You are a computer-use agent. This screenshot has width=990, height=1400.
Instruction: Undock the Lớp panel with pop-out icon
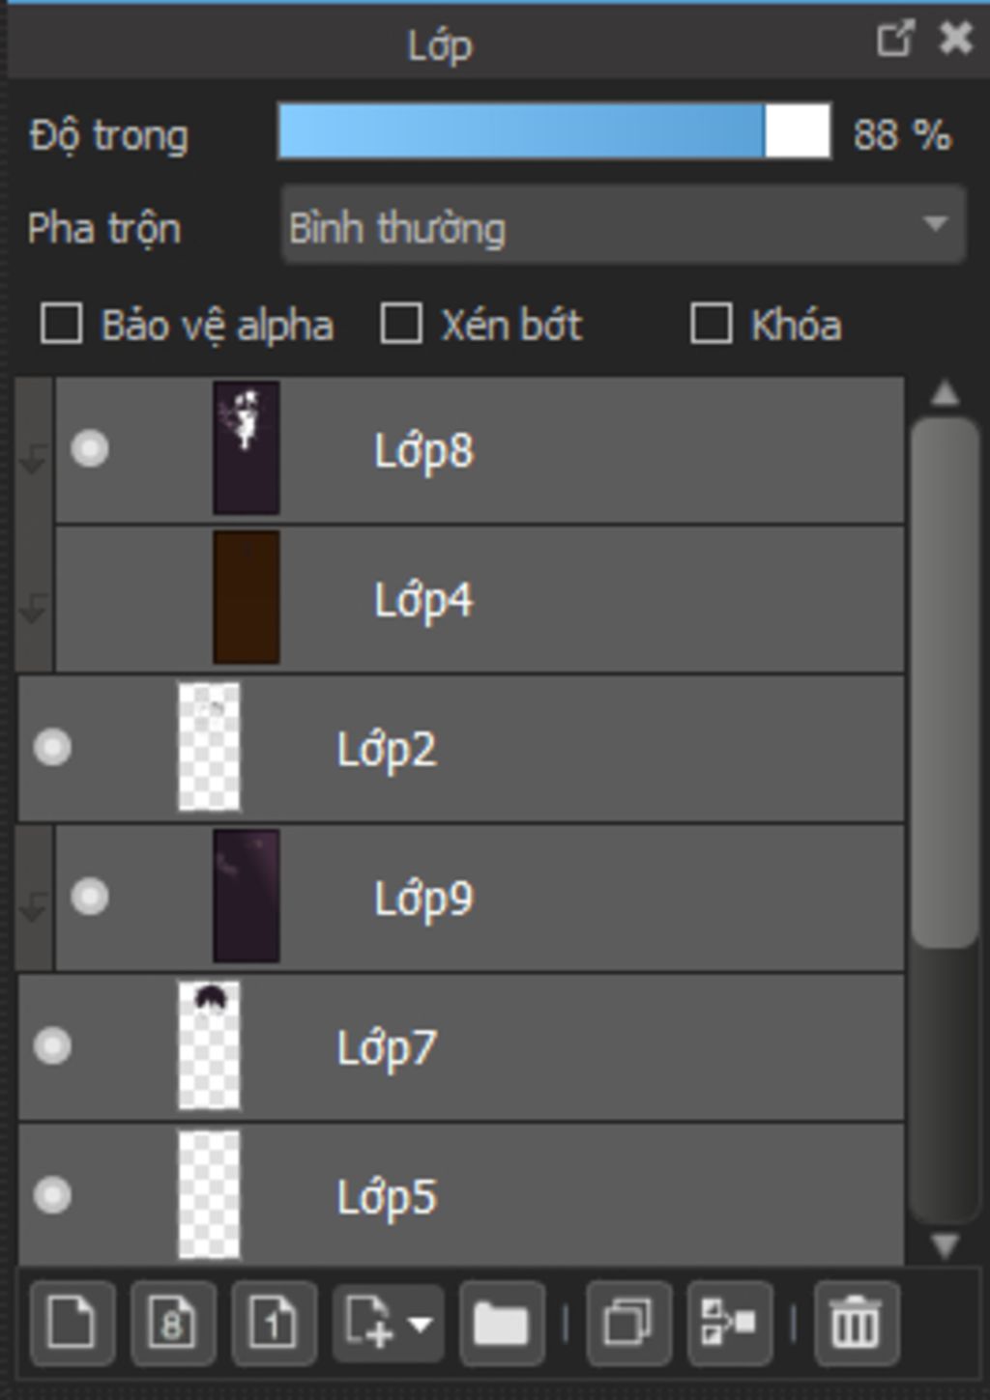[x=894, y=39]
